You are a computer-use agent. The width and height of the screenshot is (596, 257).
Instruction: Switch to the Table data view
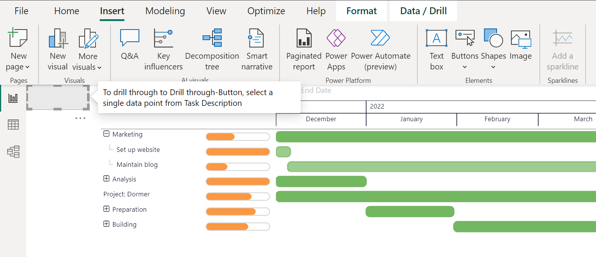[x=13, y=124]
